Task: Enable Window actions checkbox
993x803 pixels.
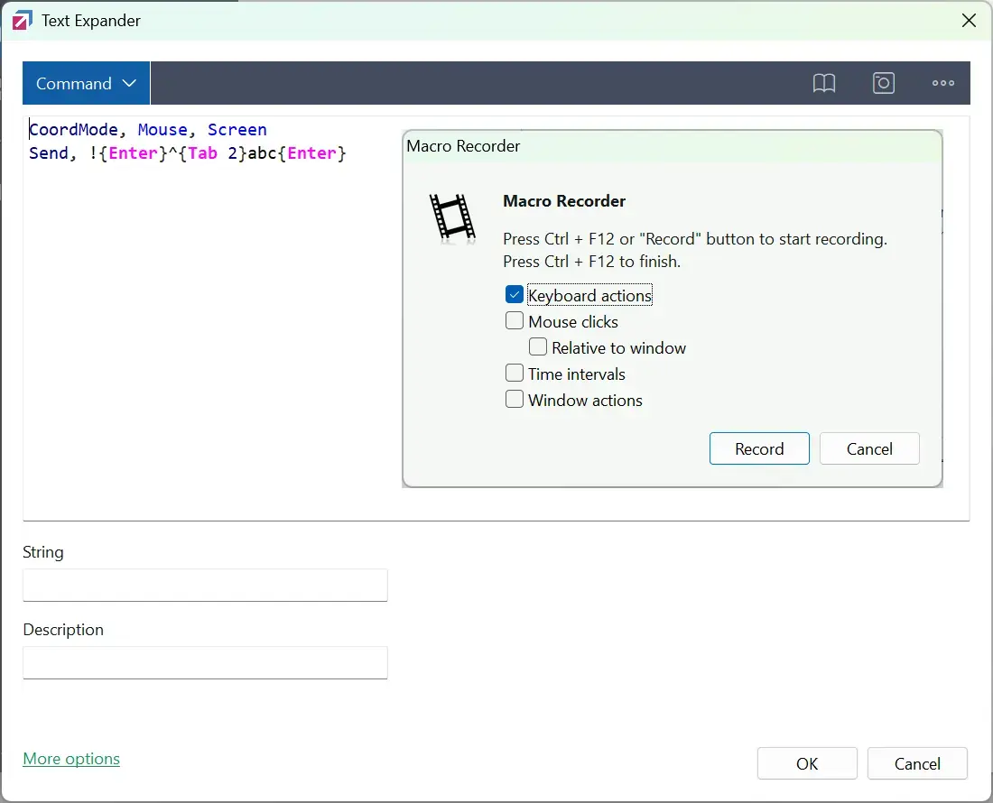Action: 515,400
